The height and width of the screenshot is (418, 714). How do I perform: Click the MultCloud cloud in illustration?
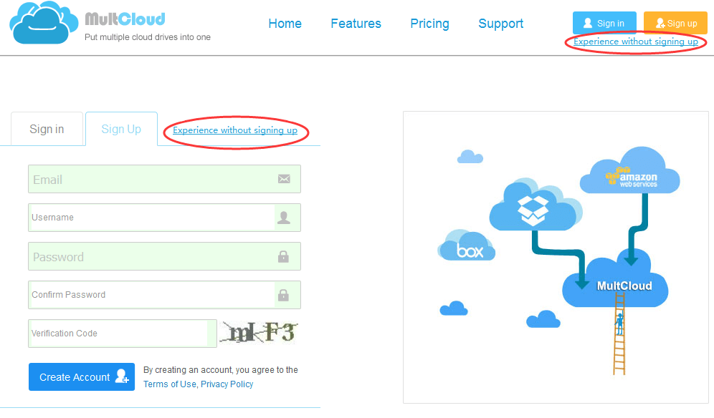click(615, 278)
